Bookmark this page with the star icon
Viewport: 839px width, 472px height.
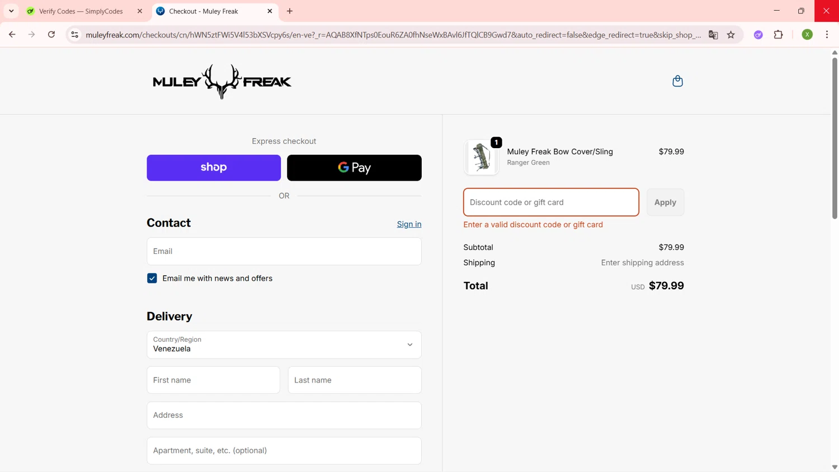click(731, 35)
